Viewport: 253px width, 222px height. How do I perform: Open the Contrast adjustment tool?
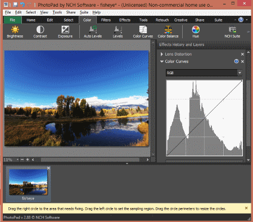40,32
